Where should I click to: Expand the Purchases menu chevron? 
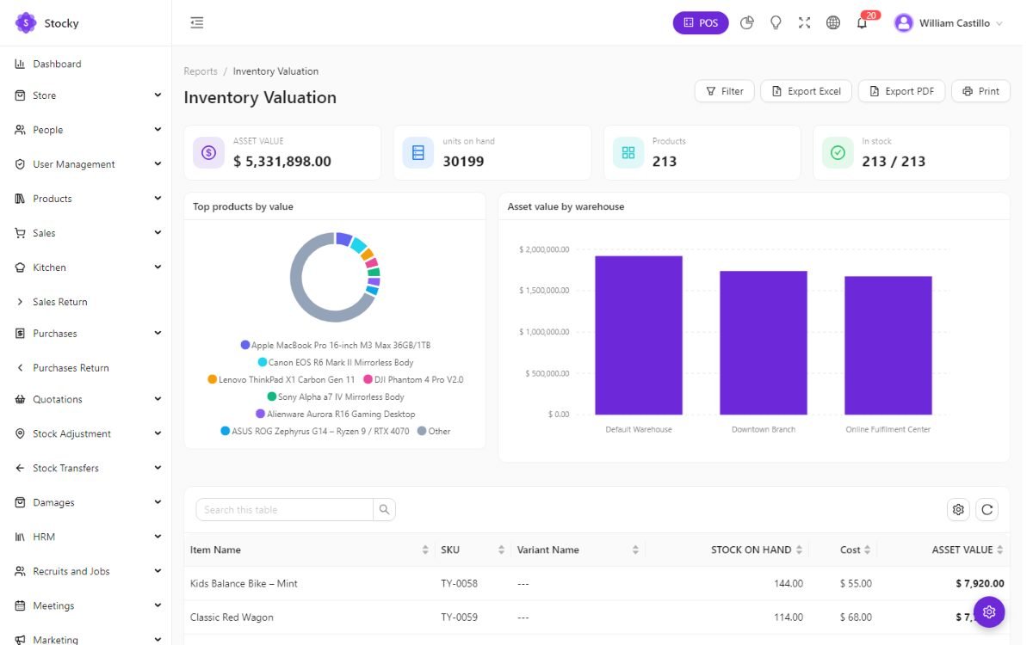coord(158,333)
